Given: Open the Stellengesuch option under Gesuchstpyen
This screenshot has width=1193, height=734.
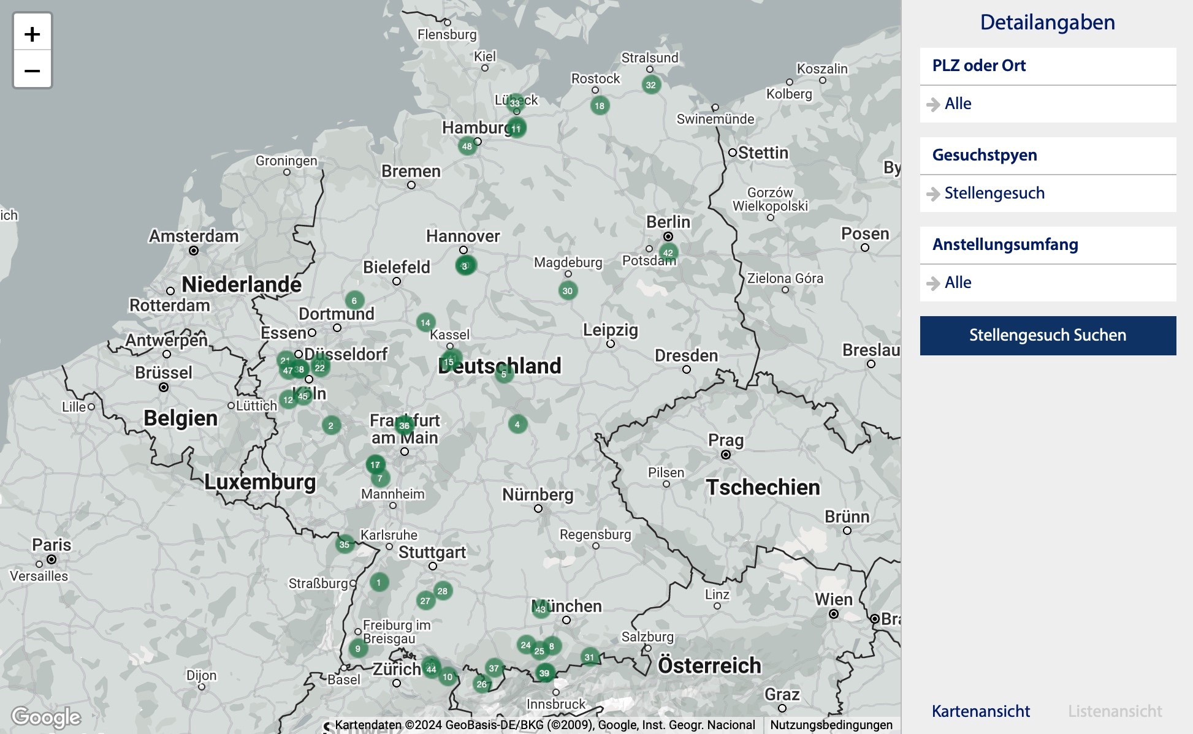Looking at the screenshot, I should [x=994, y=193].
